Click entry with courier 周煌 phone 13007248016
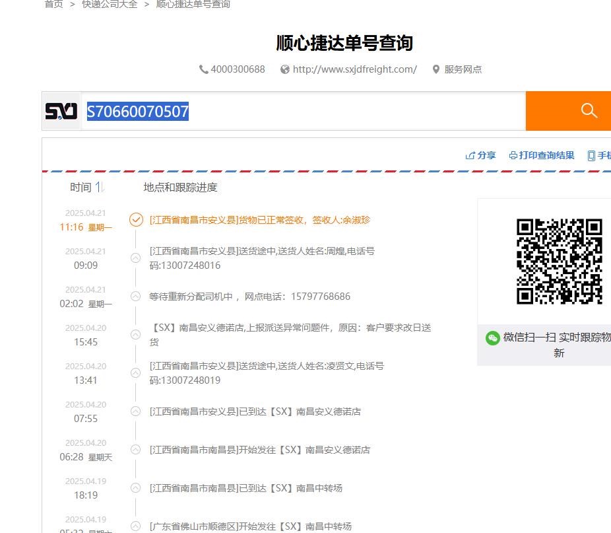This screenshot has height=533, width=611. pyautogui.click(x=262, y=258)
